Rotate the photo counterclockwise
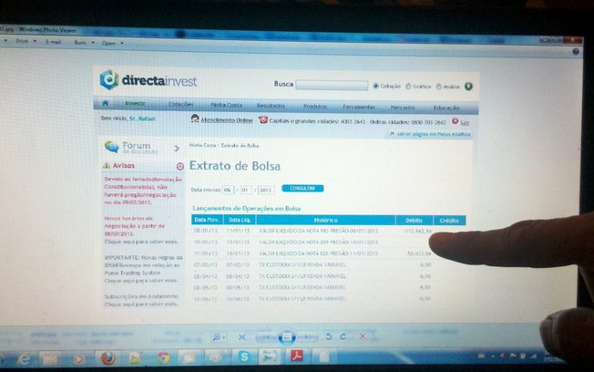Screen dimensions: 594x372 [329, 336]
